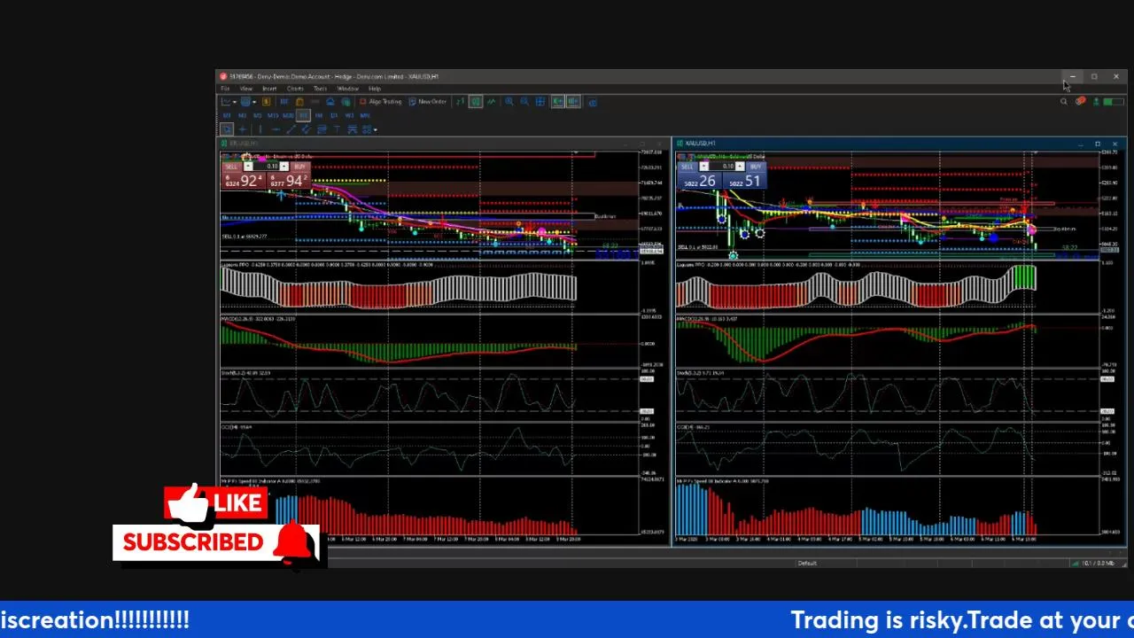This screenshot has width=1134, height=638.
Task: Click SELL on the XAUUSD chart
Action: click(x=687, y=167)
